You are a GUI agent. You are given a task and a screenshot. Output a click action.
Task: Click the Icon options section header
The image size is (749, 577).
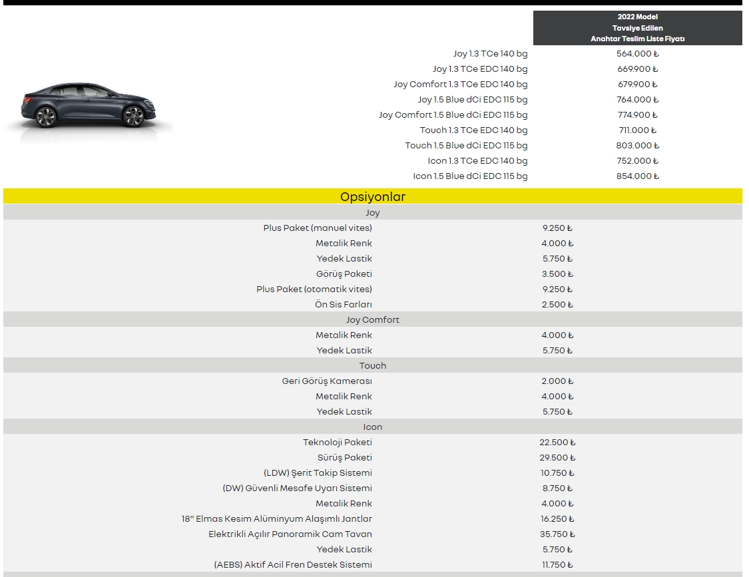coord(372,427)
